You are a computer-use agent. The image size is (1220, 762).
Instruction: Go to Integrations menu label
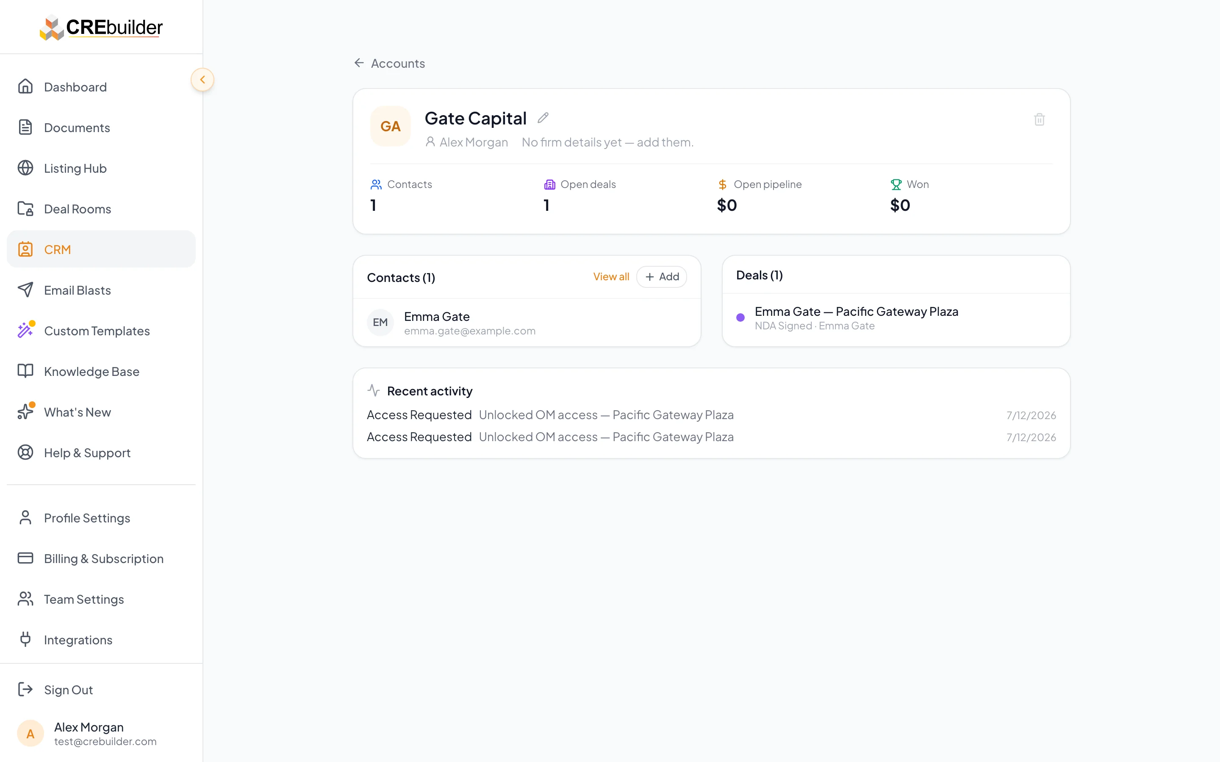pyautogui.click(x=78, y=640)
